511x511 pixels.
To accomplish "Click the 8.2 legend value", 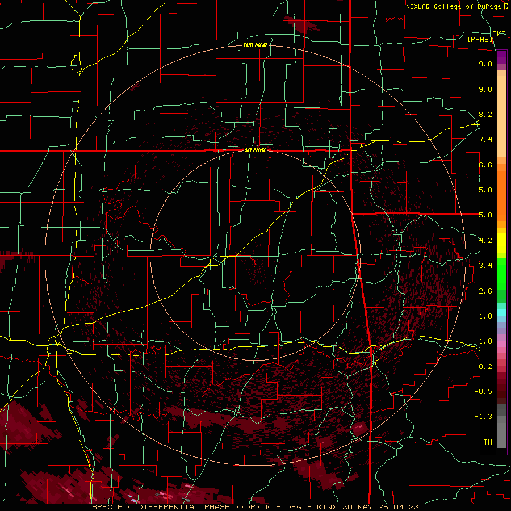I will (x=485, y=114).
